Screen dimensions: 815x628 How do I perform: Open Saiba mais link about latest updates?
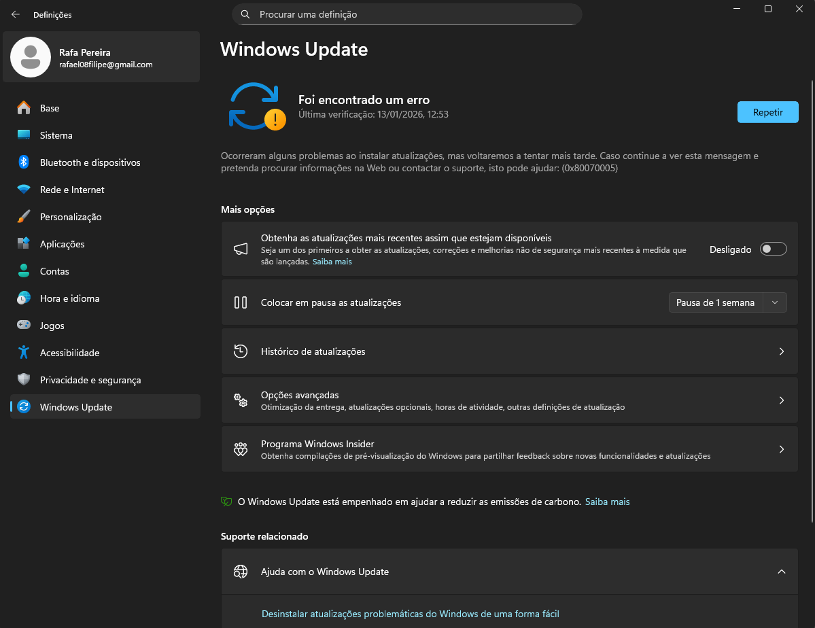pos(332,262)
